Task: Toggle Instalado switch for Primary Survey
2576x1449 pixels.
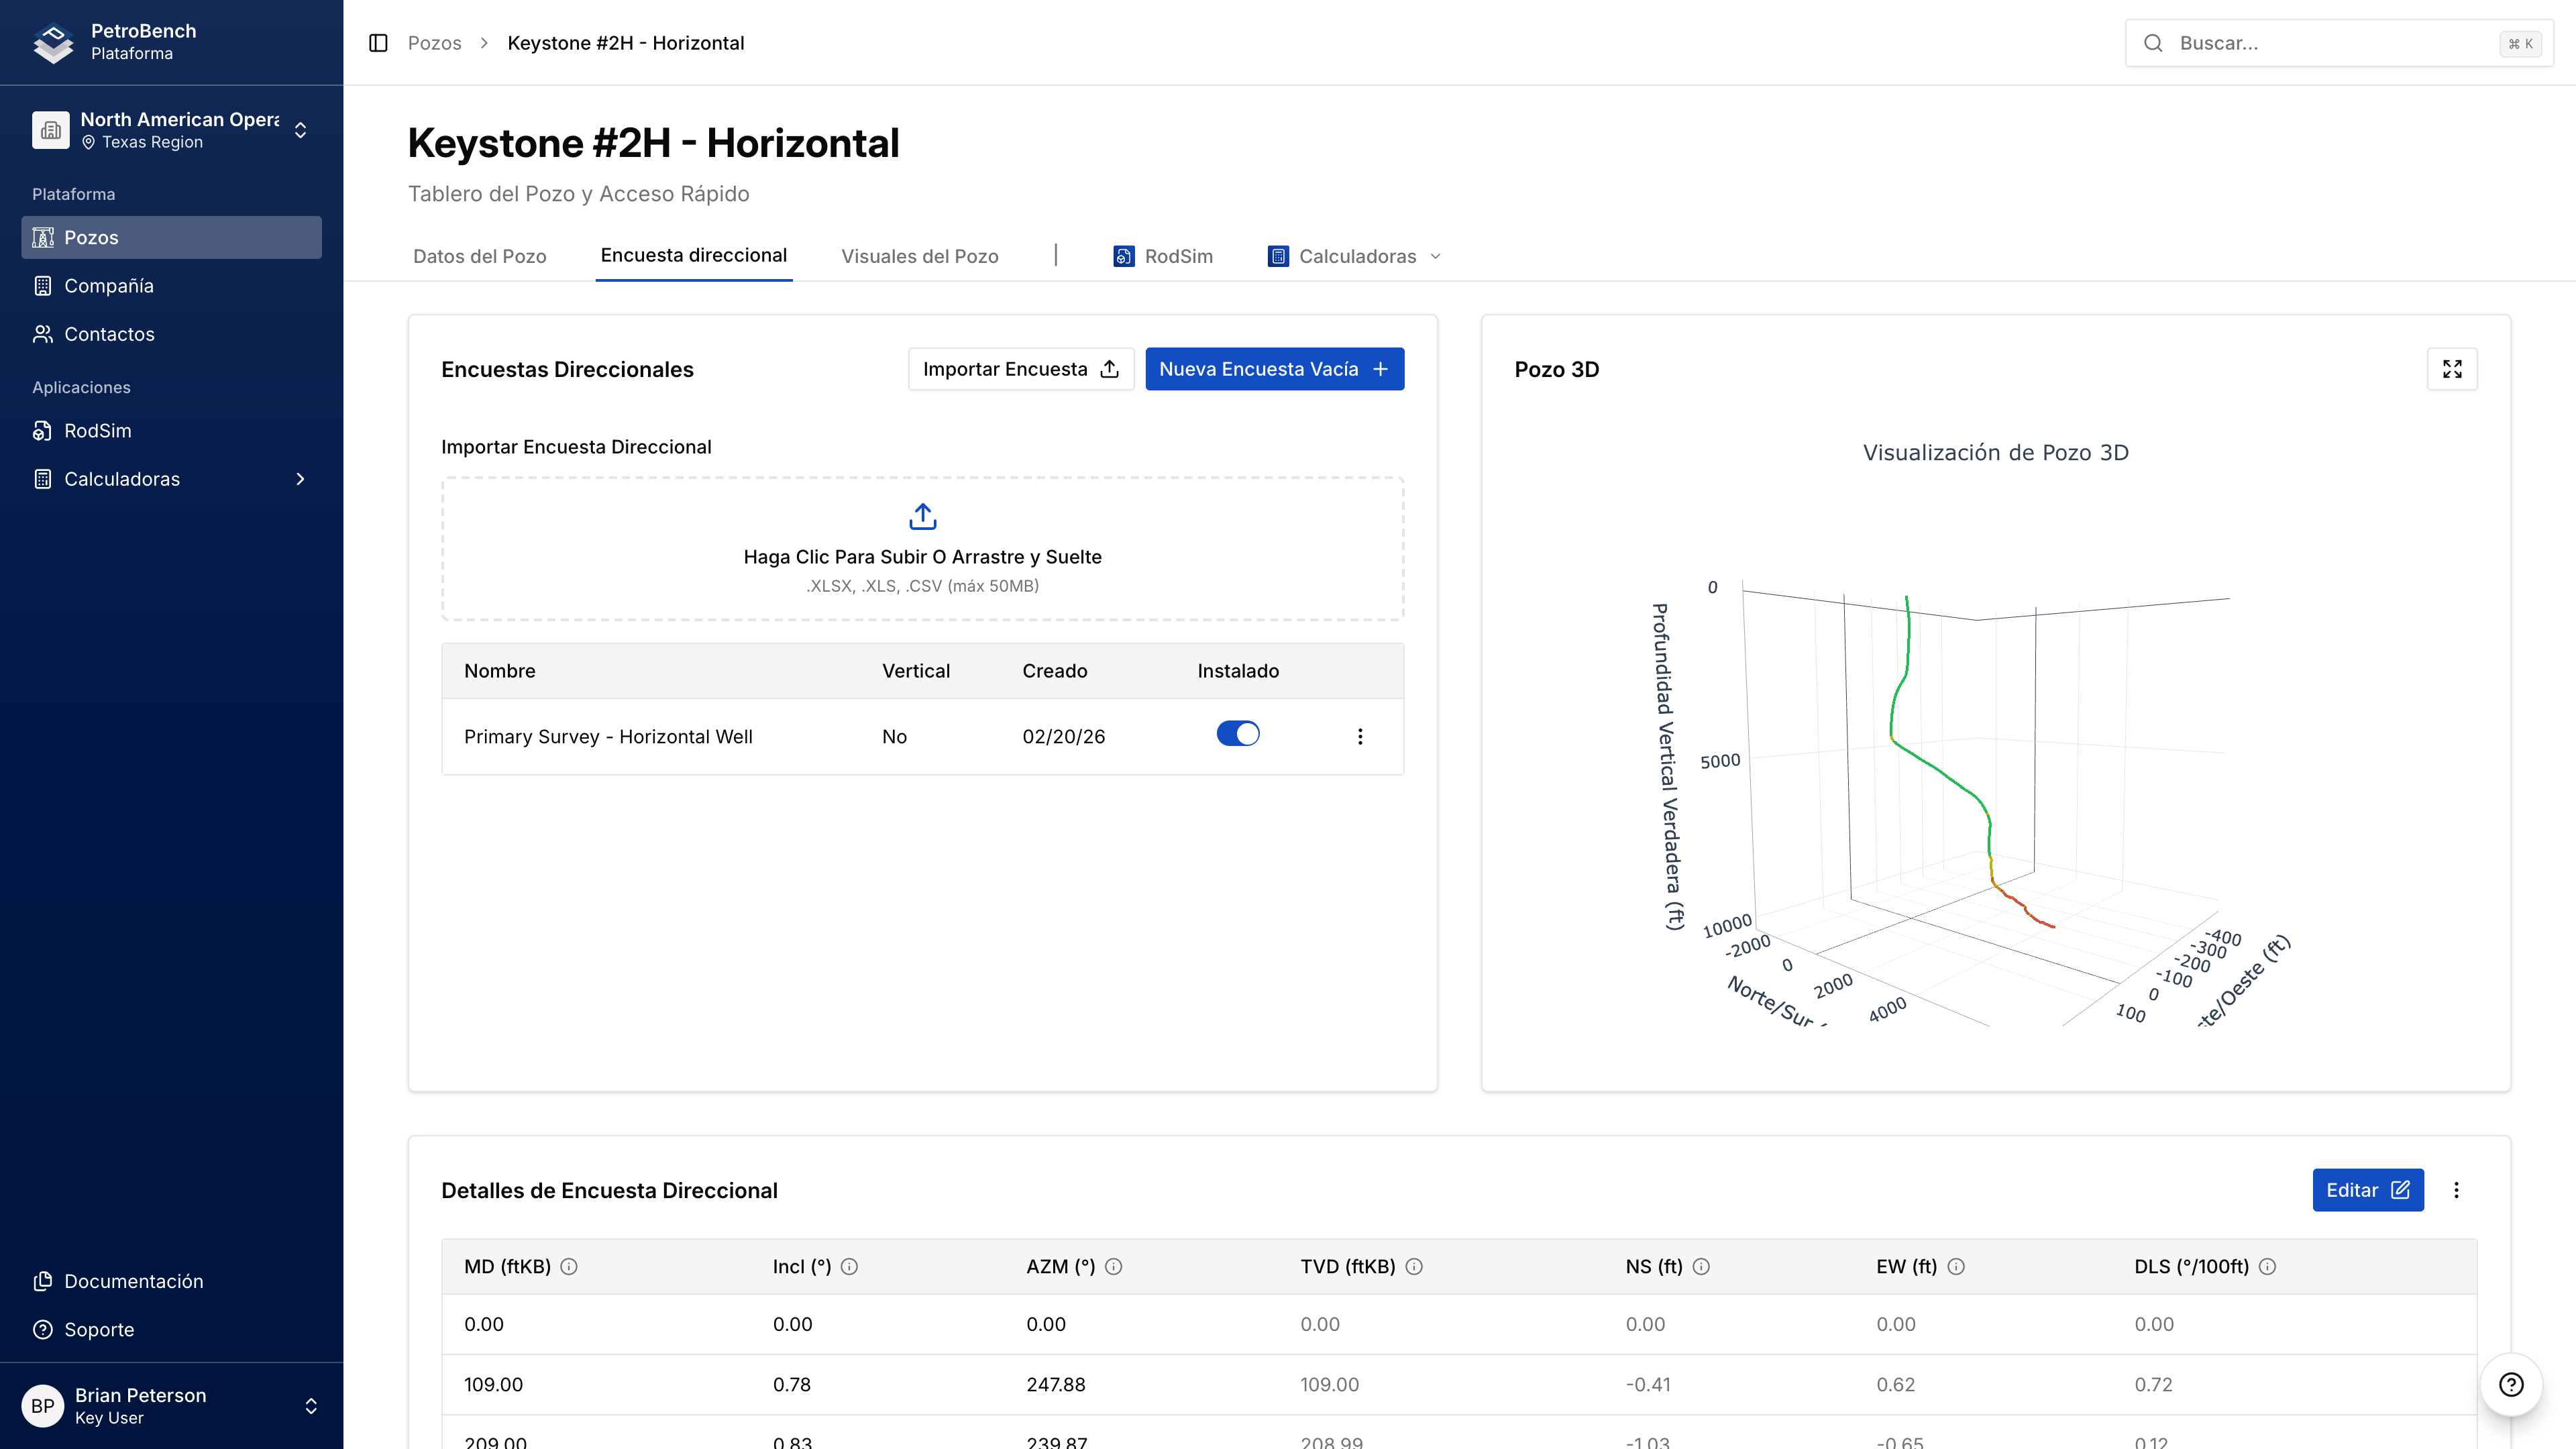Action: coord(1237,734)
